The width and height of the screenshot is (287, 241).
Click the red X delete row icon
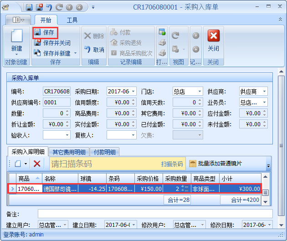coord(37,164)
